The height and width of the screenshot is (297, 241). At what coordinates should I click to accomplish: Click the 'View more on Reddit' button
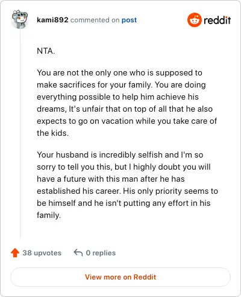click(x=120, y=277)
